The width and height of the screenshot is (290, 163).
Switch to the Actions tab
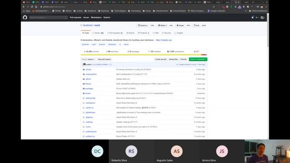click(130, 33)
